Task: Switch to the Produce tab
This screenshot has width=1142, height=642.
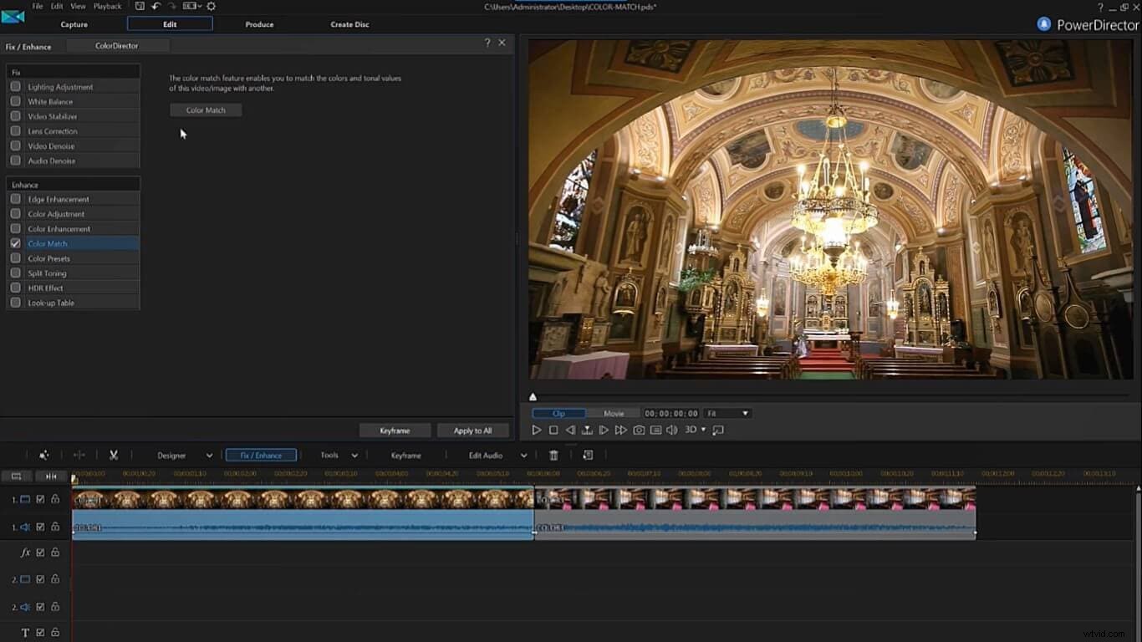Action: [259, 24]
